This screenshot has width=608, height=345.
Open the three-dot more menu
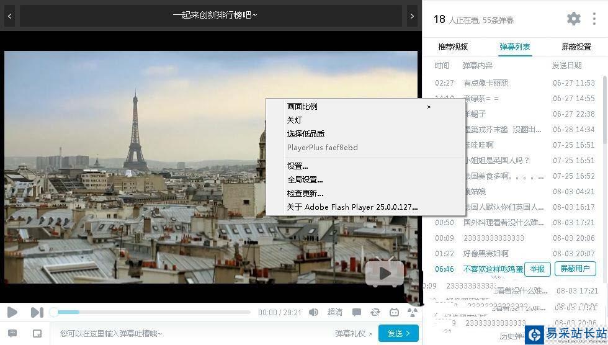[x=594, y=19]
